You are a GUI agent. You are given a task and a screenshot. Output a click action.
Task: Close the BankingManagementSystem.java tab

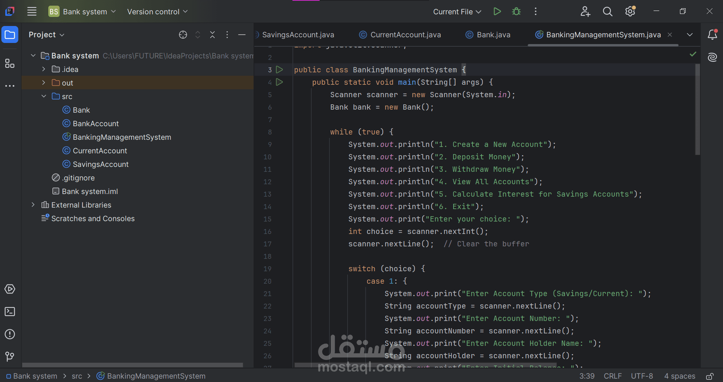pyautogui.click(x=670, y=35)
